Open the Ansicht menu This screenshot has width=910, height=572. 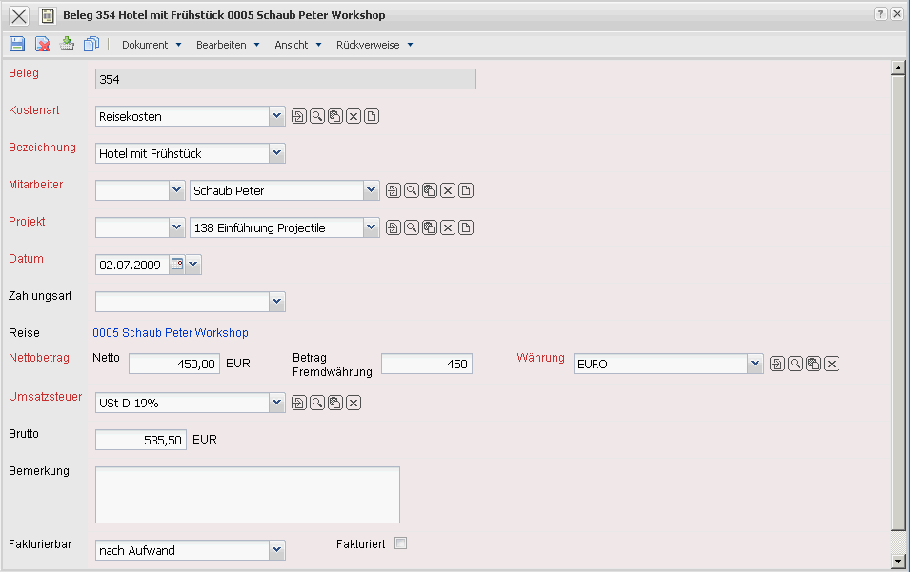click(x=297, y=45)
